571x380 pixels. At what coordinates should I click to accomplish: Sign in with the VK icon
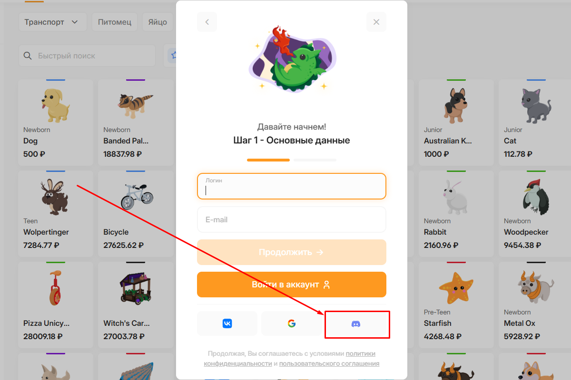click(x=227, y=323)
